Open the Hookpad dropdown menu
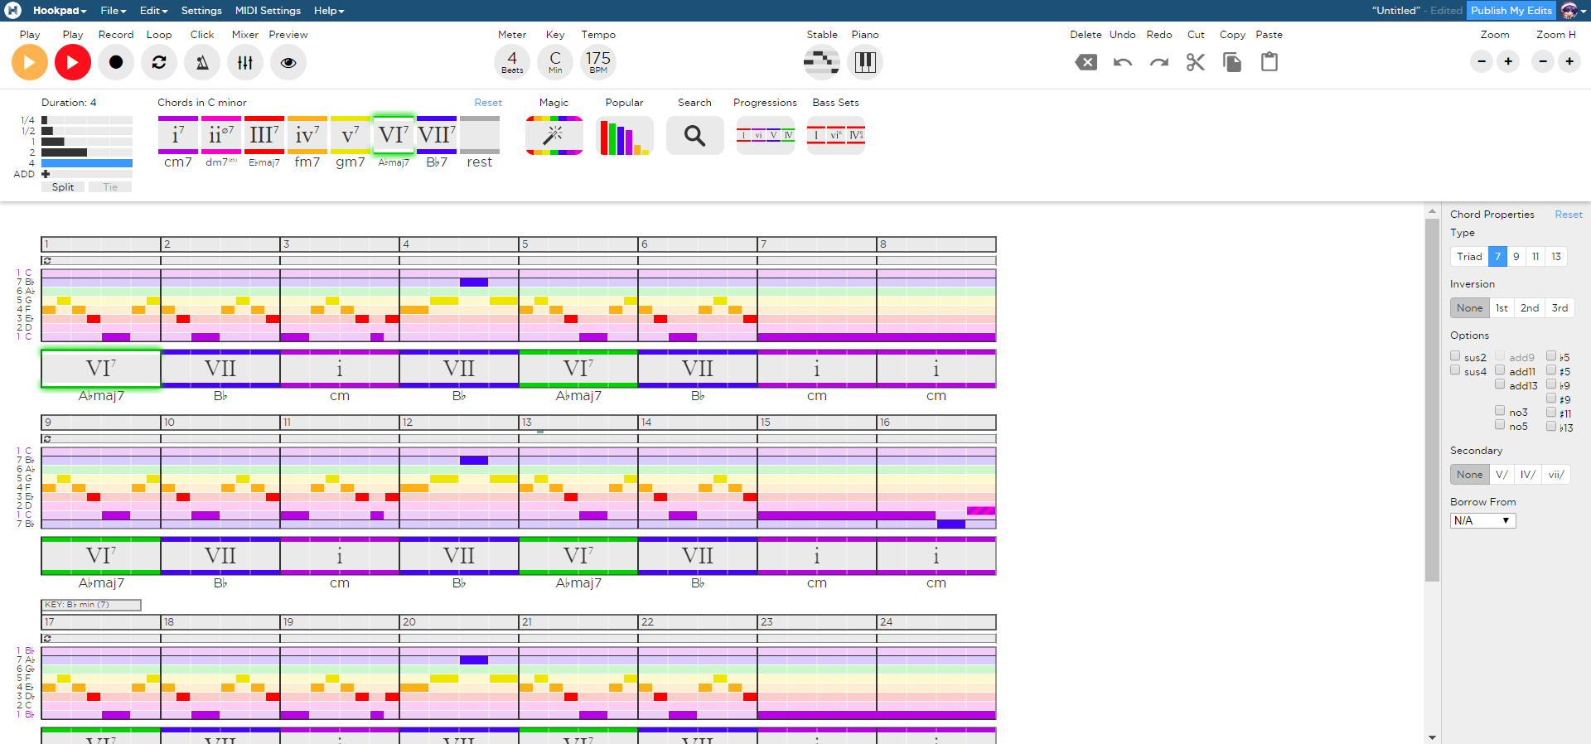Image resolution: width=1591 pixels, height=744 pixels. pos(60,11)
